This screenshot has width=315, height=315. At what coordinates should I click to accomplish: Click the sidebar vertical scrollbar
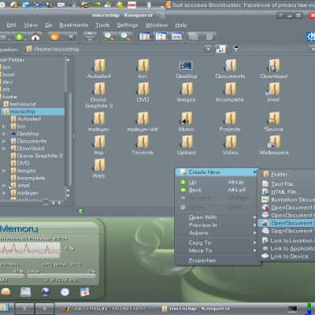click(x=69, y=124)
